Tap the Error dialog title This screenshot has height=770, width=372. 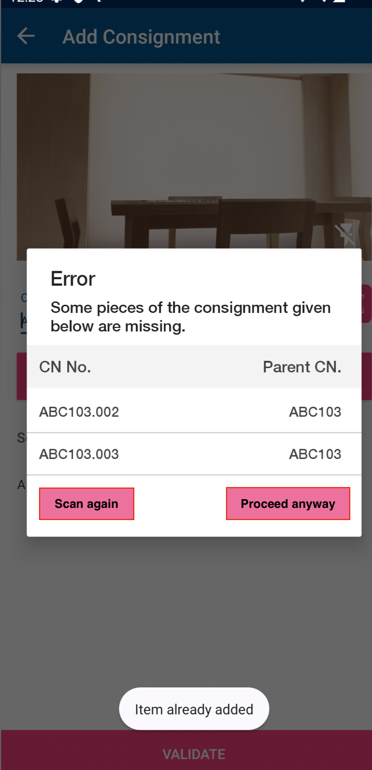(x=73, y=279)
